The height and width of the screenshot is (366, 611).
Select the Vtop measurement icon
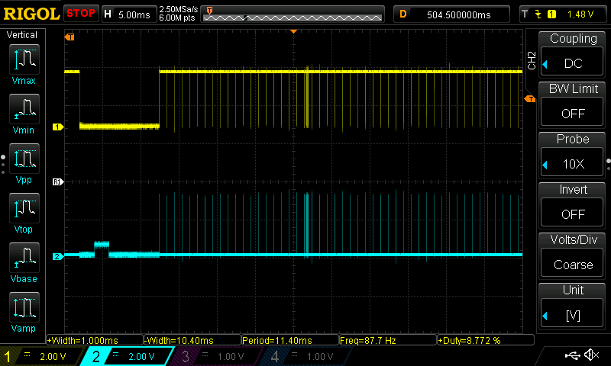click(x=24, y=208)
